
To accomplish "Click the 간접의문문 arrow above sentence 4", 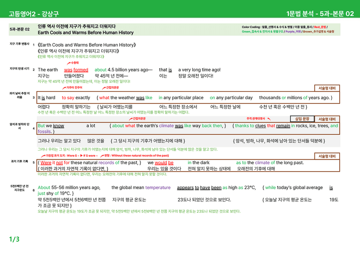I will coord(137,119).
